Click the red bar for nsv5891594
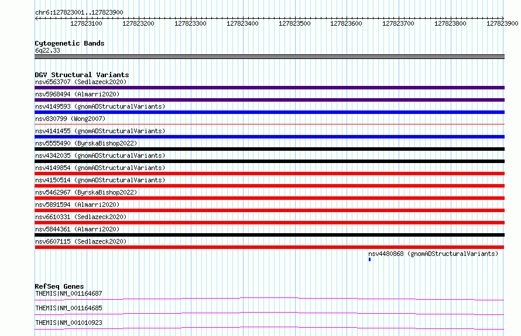Viewport: 521px width, 336px height. pyautogui.click(x=269, y=210)
